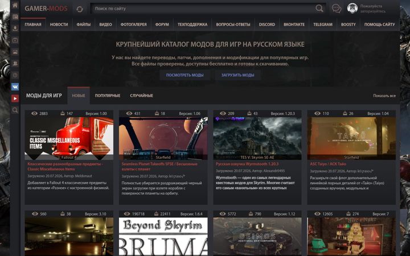Open the Taiyo ship components thumbnail

pyautogui.click(x=351, y=138)
